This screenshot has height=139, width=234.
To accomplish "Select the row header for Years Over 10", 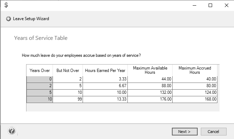I will click(40, 99).
